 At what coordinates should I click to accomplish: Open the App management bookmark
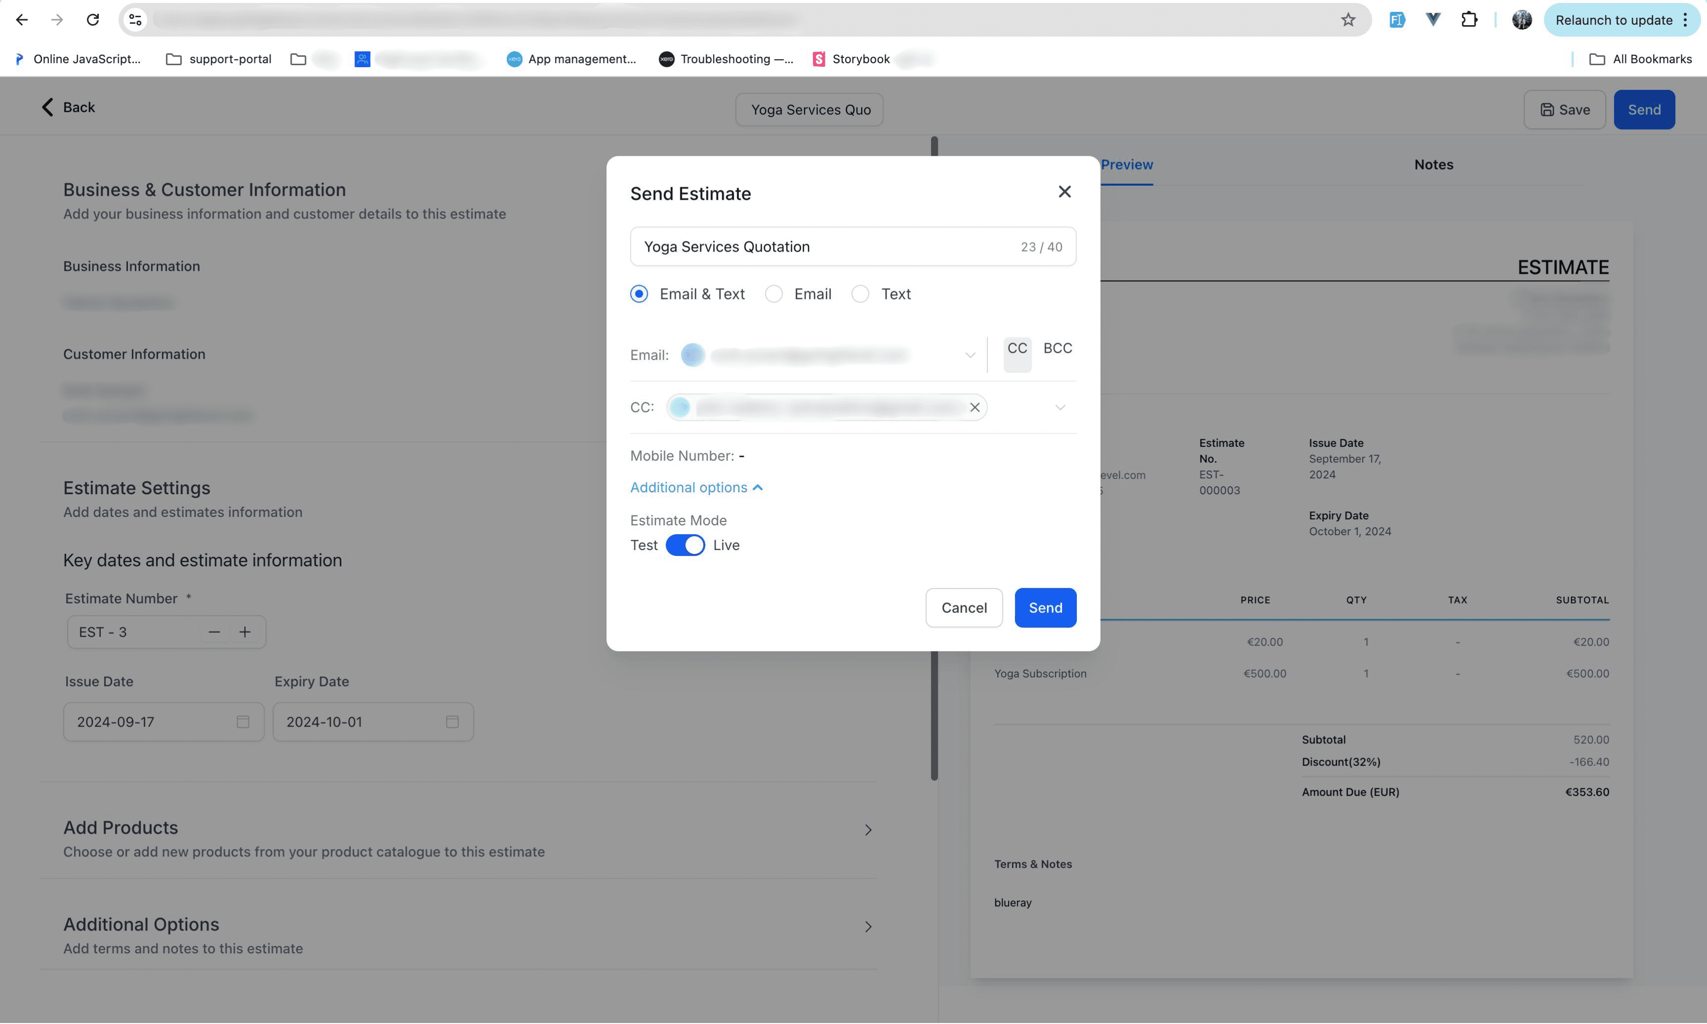point(571,59)
